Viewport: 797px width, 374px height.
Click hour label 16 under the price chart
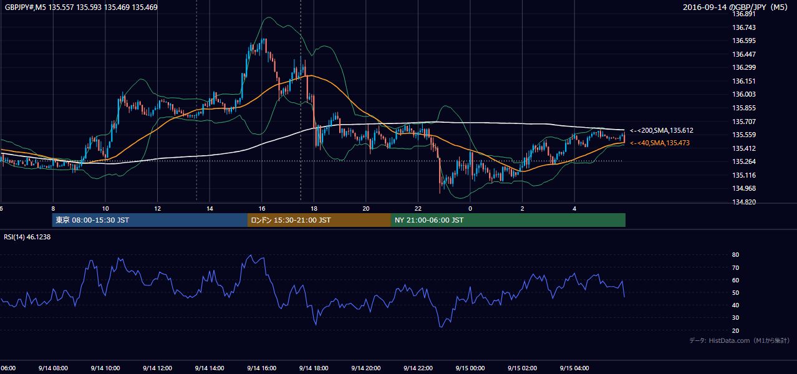261,208
